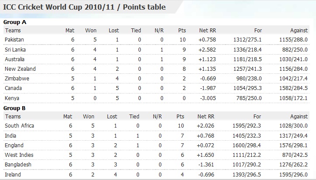The height and width of the screenshot is (180, 316).
Task: Select India in Group B
Action: [11, 135]
